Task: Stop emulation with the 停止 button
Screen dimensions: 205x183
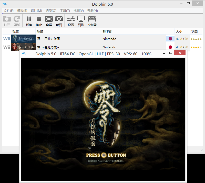Action: (39, 21)
